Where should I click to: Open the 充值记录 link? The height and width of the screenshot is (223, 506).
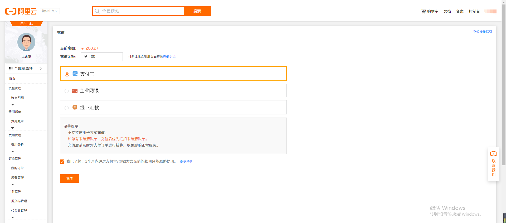(x=169, y=57)
